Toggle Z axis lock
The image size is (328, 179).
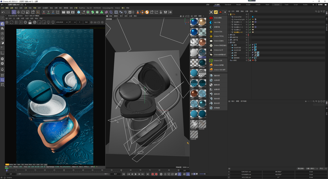pyautogui.click(x=53, y=12)
